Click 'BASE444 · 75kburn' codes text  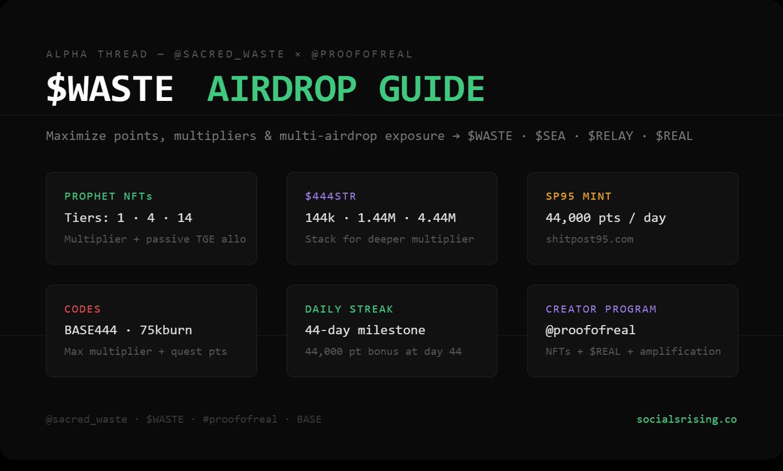(x=128, y=330)
